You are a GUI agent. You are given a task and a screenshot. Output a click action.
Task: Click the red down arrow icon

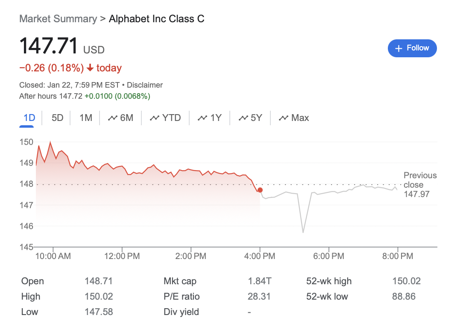click(x=90, y=68)
